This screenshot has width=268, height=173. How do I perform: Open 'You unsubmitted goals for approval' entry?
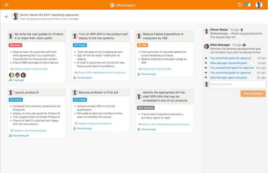tap(232, 68)
